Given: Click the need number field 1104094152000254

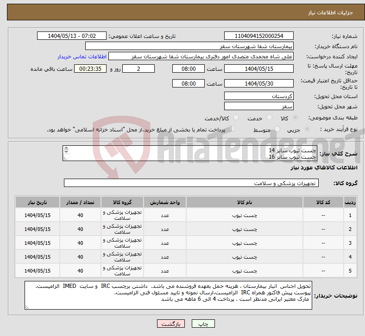Looking at the screenshot, I should tap(258, 36).
